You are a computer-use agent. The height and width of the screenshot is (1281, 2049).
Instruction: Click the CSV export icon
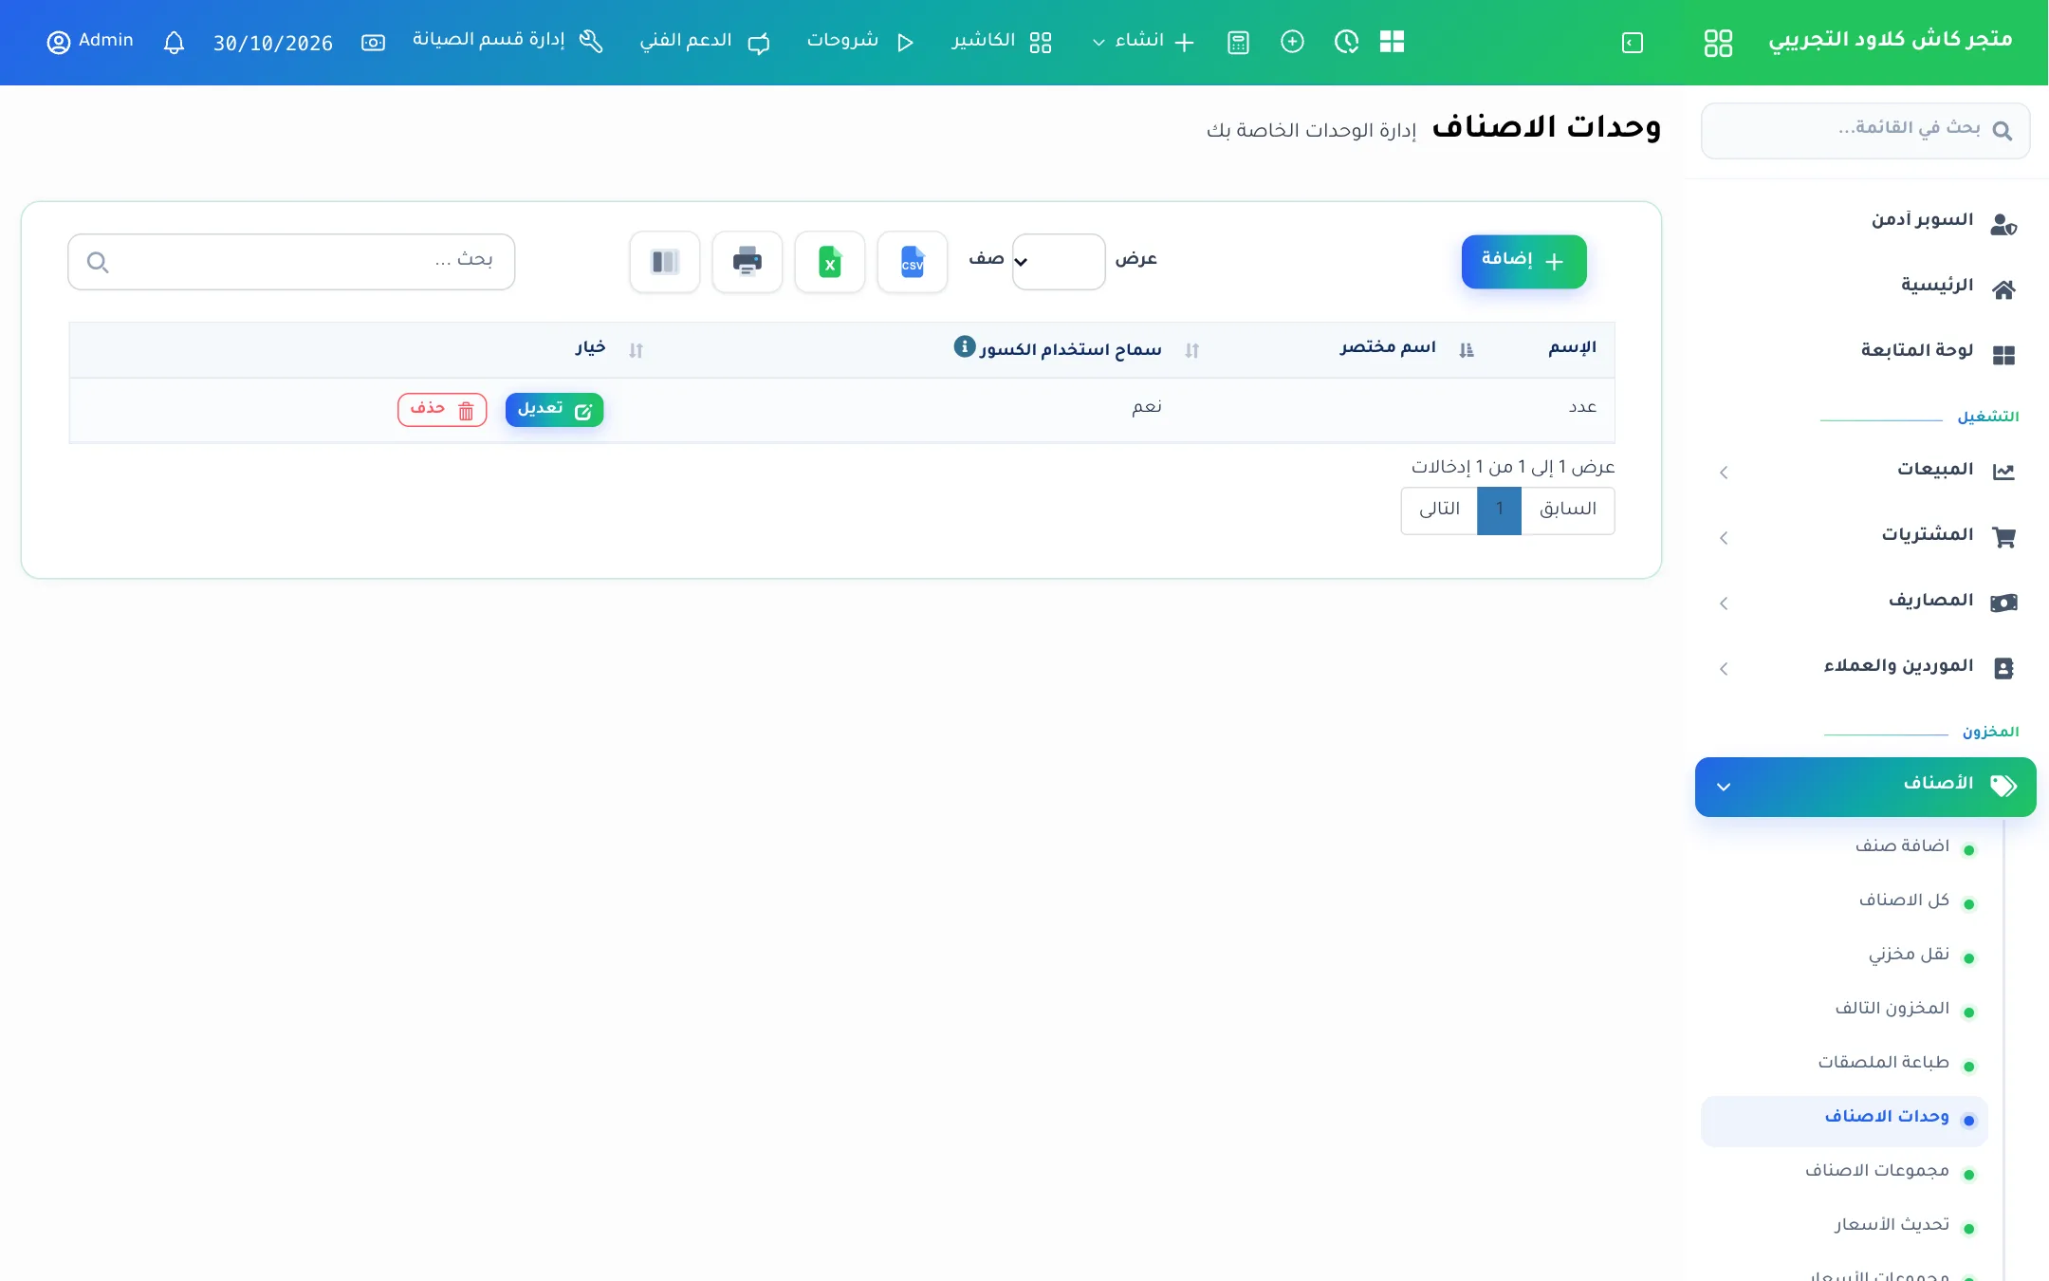(912, 262)
